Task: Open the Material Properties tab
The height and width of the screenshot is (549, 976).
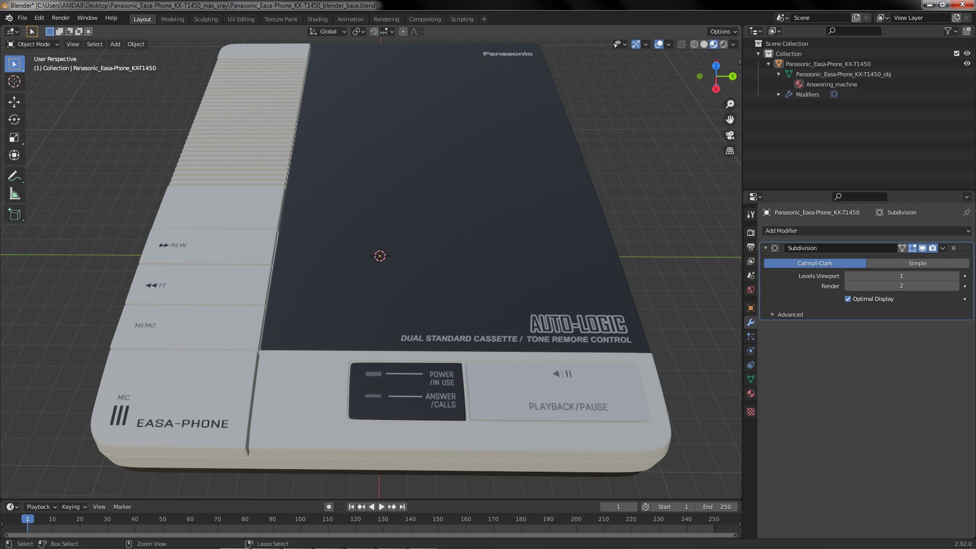Action: (x=751, y=393)
